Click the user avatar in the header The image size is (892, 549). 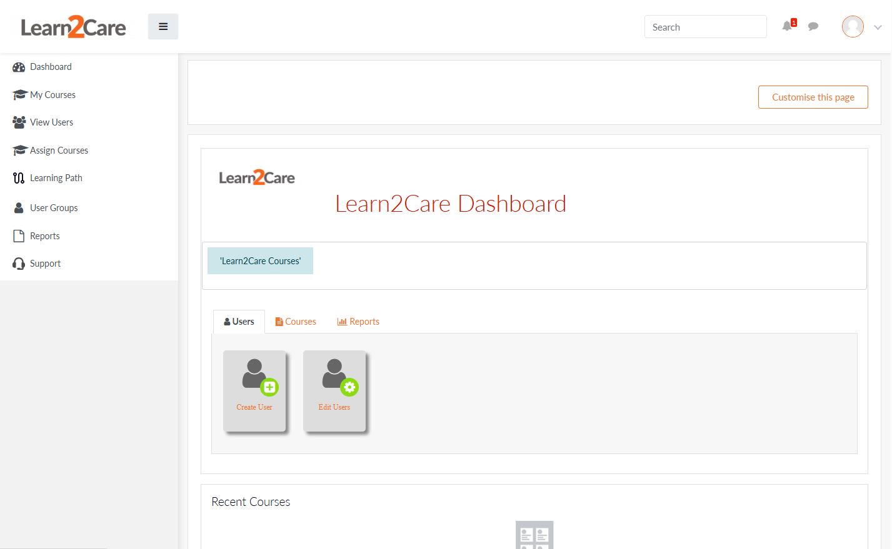(853, 27)
